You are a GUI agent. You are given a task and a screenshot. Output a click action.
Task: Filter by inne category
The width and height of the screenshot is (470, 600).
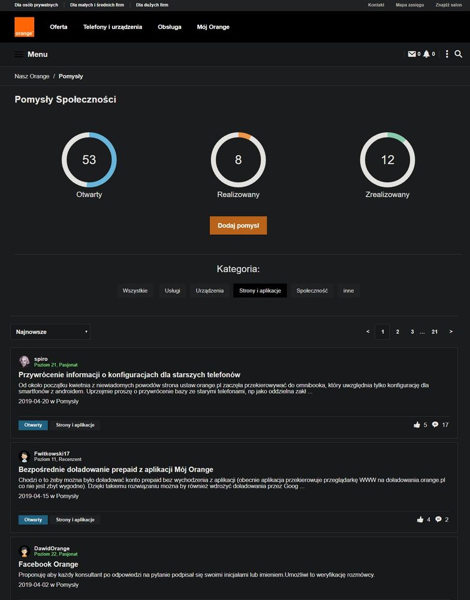point(348,291)
